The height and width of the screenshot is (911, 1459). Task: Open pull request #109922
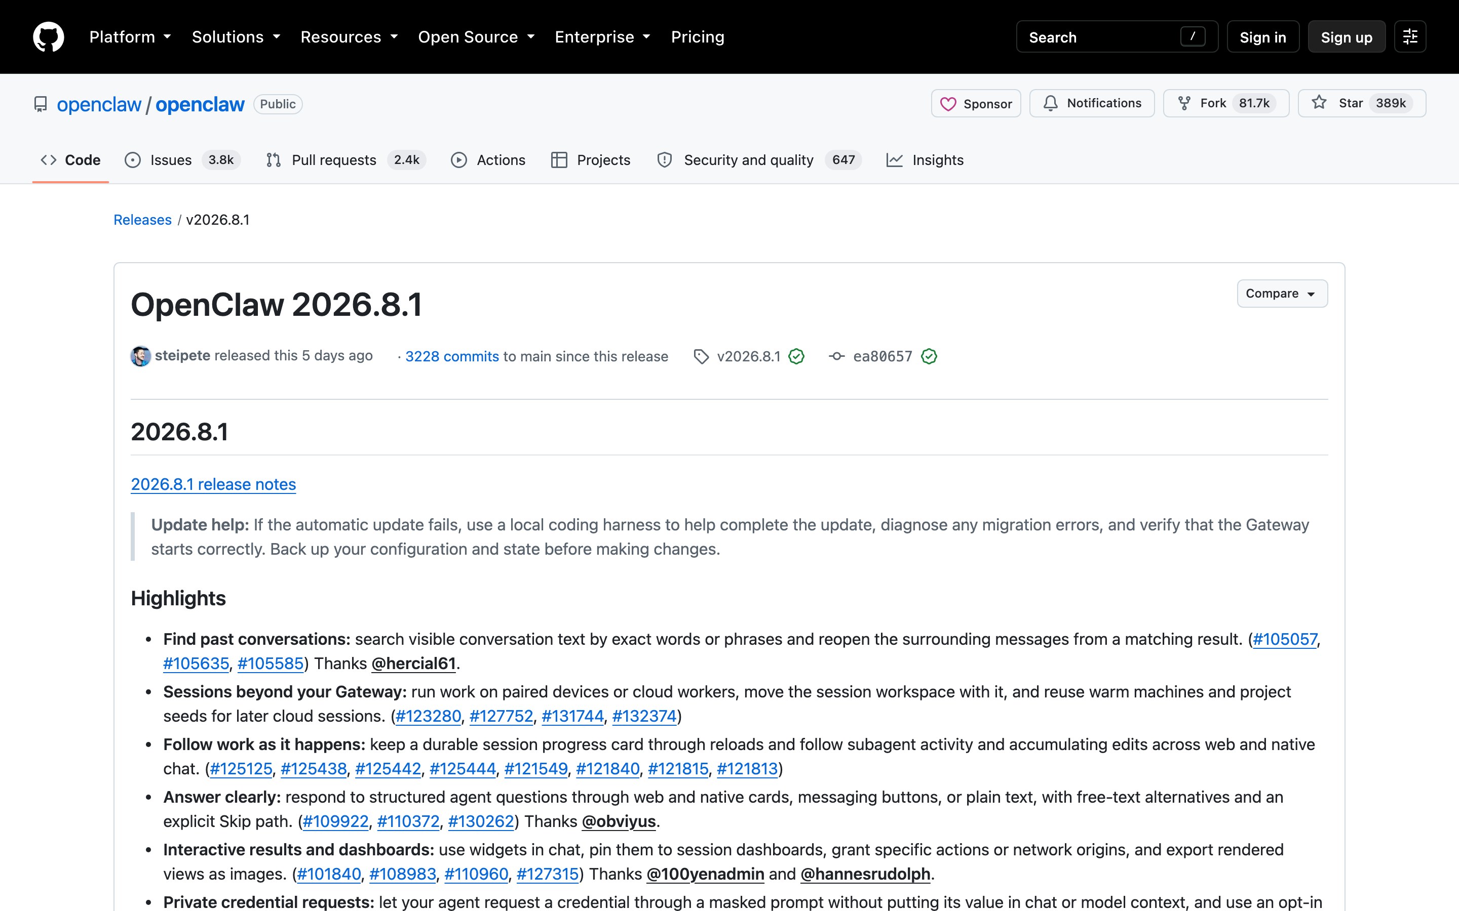pyautogui.click(x=335, y=821)
